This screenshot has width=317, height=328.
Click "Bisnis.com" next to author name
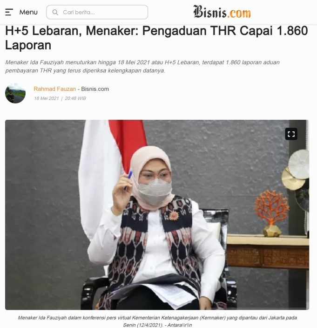click(95, 89)
